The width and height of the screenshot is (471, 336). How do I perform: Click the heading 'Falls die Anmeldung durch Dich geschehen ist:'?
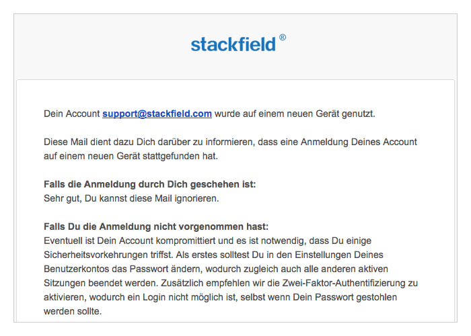point(149,184)
